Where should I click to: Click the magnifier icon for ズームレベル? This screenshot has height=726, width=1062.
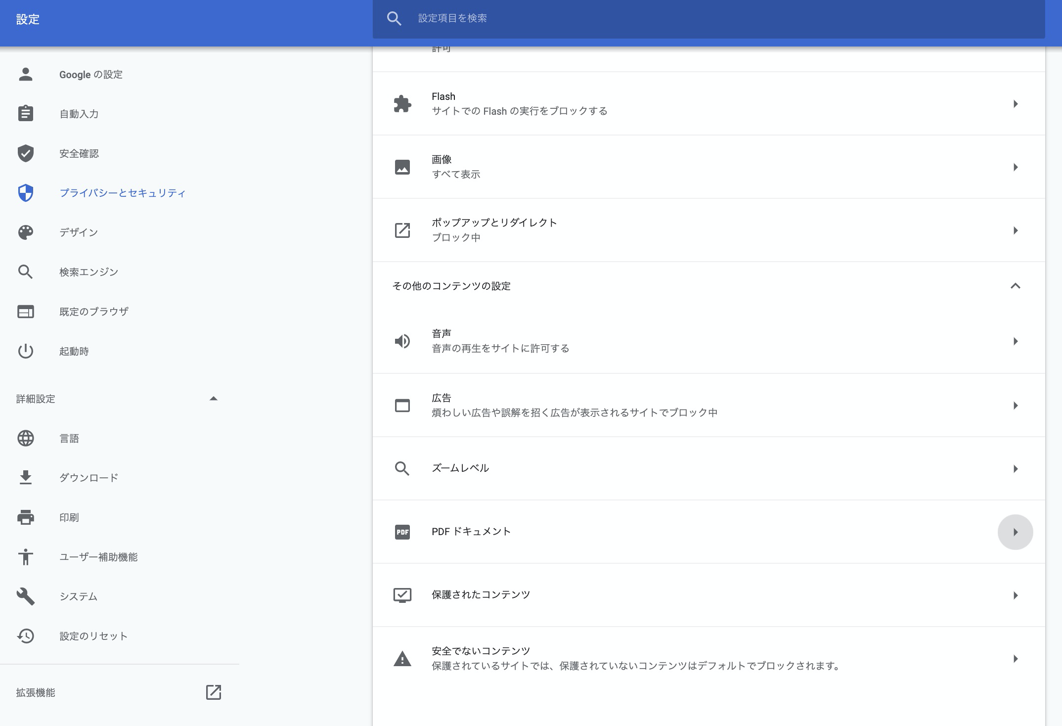pos(402,469)
